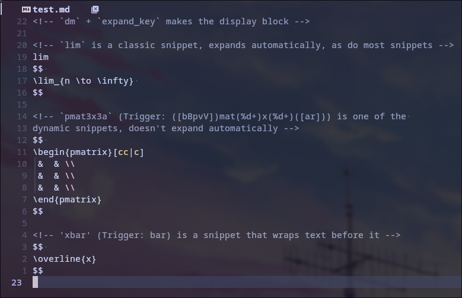This screenshot has height=298, width=462.
Task: Click relative line number 17 in gutter
Action: click(x=22, y=81)
